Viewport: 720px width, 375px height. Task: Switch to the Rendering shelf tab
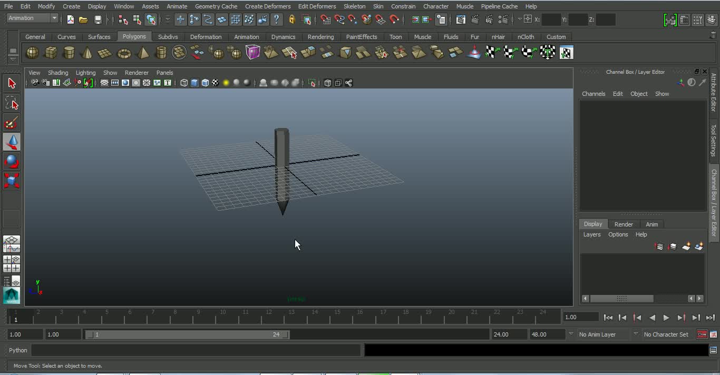point(320,37)
